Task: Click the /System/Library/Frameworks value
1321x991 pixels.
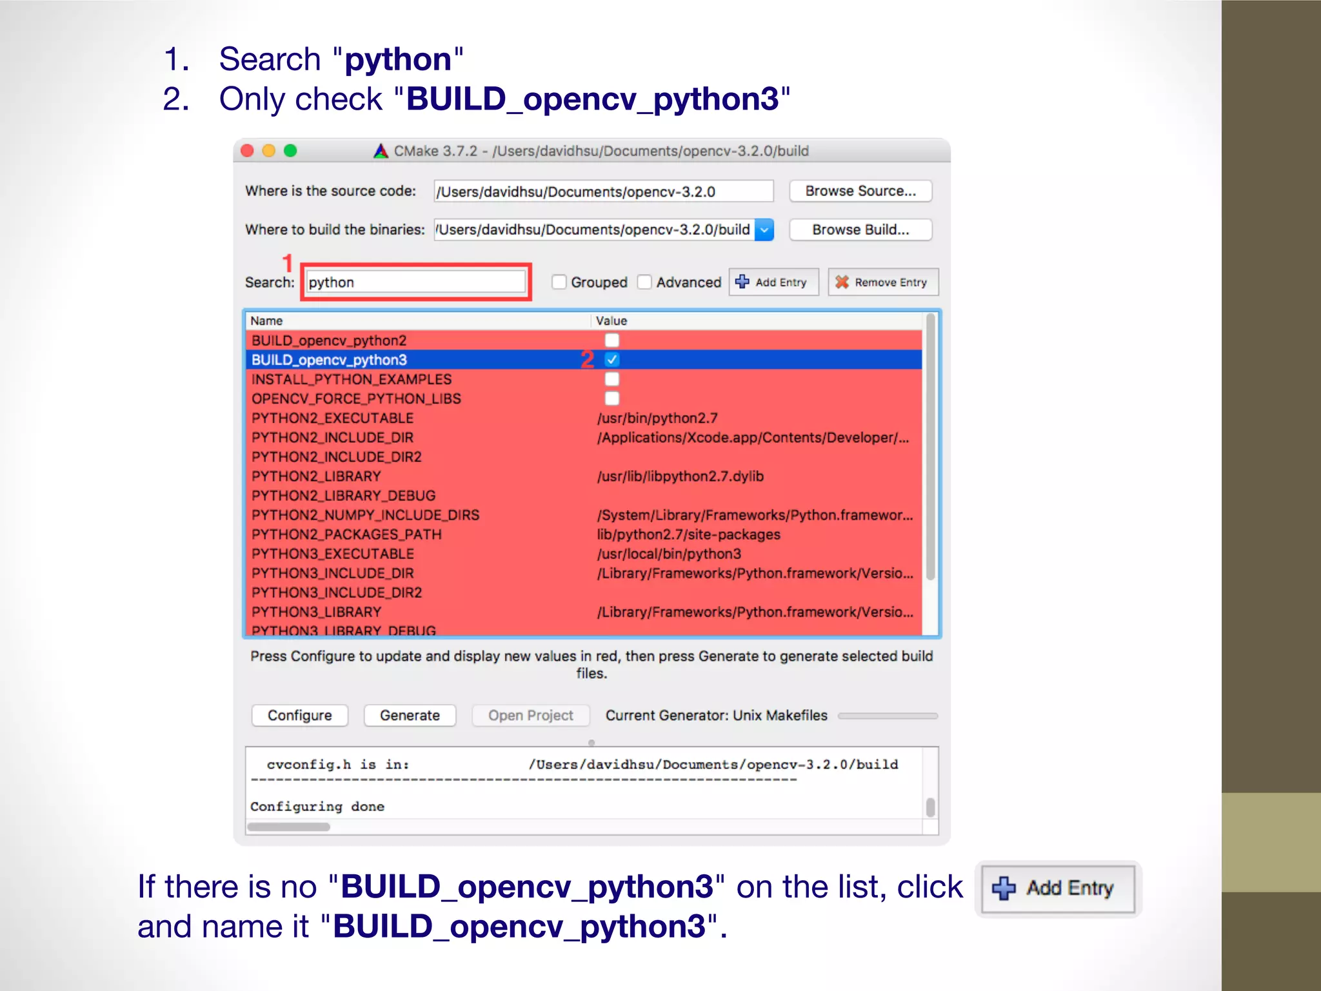Action: 755,515
